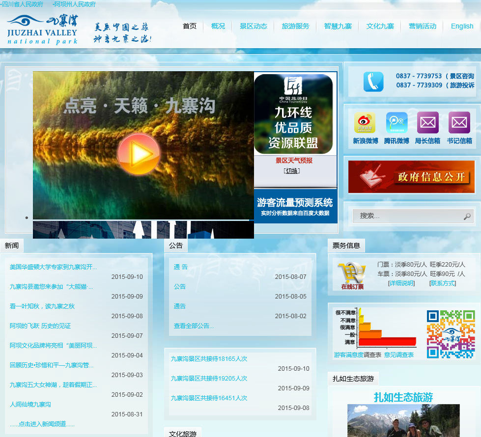Open news 阿坝文化品牌将亮相“美丽阿坝...
The width and height of the screenshot is (481, 437).
click(53, 346)
